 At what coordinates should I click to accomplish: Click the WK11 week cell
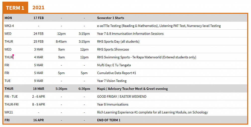[9, 112]
